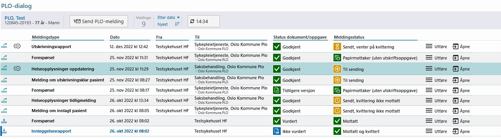This screenshot has width=501, height=139.
Task: Click Godkjent checkmark on Helseopplysninger tidligmelding row
Action: pos(277,101)
